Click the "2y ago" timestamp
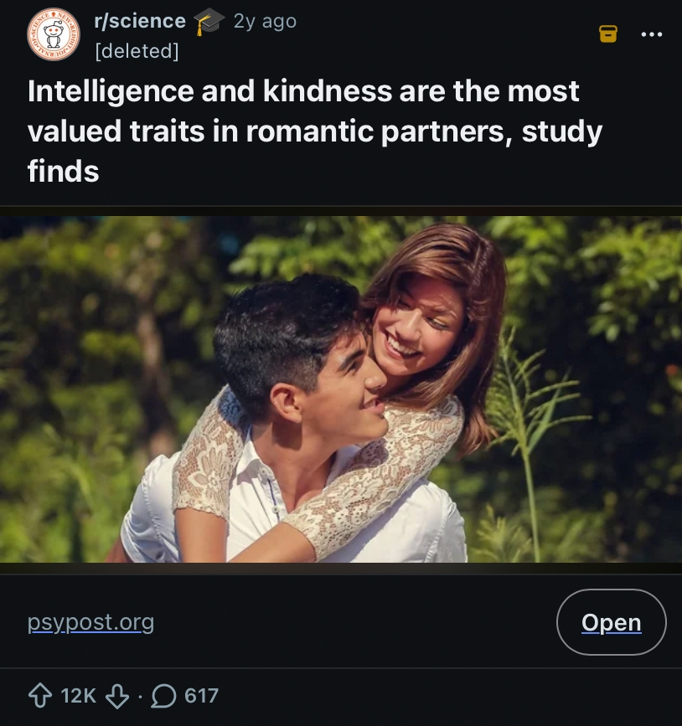This screenshot has width=682, height=726. pos(265,21)
